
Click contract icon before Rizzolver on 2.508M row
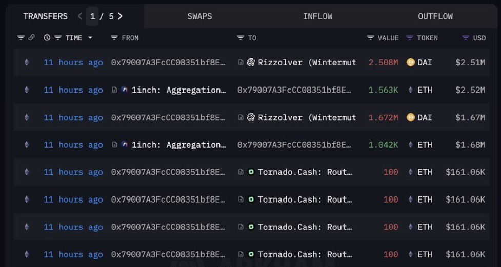click(241, 62)
